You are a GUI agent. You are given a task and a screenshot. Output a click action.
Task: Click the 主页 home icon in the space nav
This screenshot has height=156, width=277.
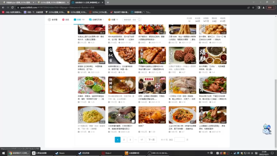point(49,20)
